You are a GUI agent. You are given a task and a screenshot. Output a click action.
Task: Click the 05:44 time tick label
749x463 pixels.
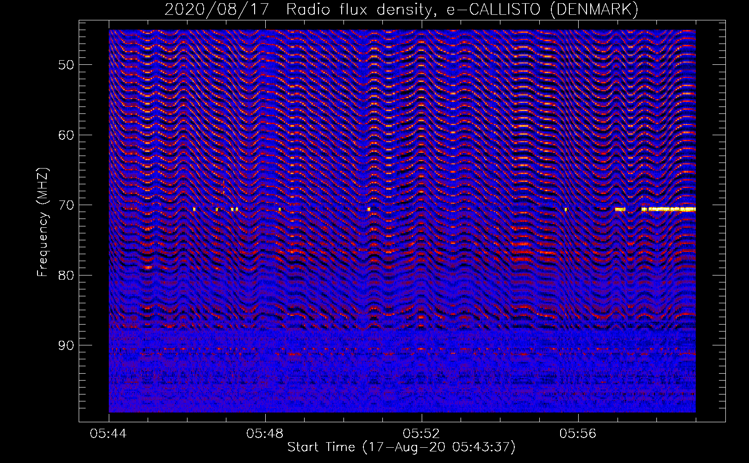pos(109,434)
